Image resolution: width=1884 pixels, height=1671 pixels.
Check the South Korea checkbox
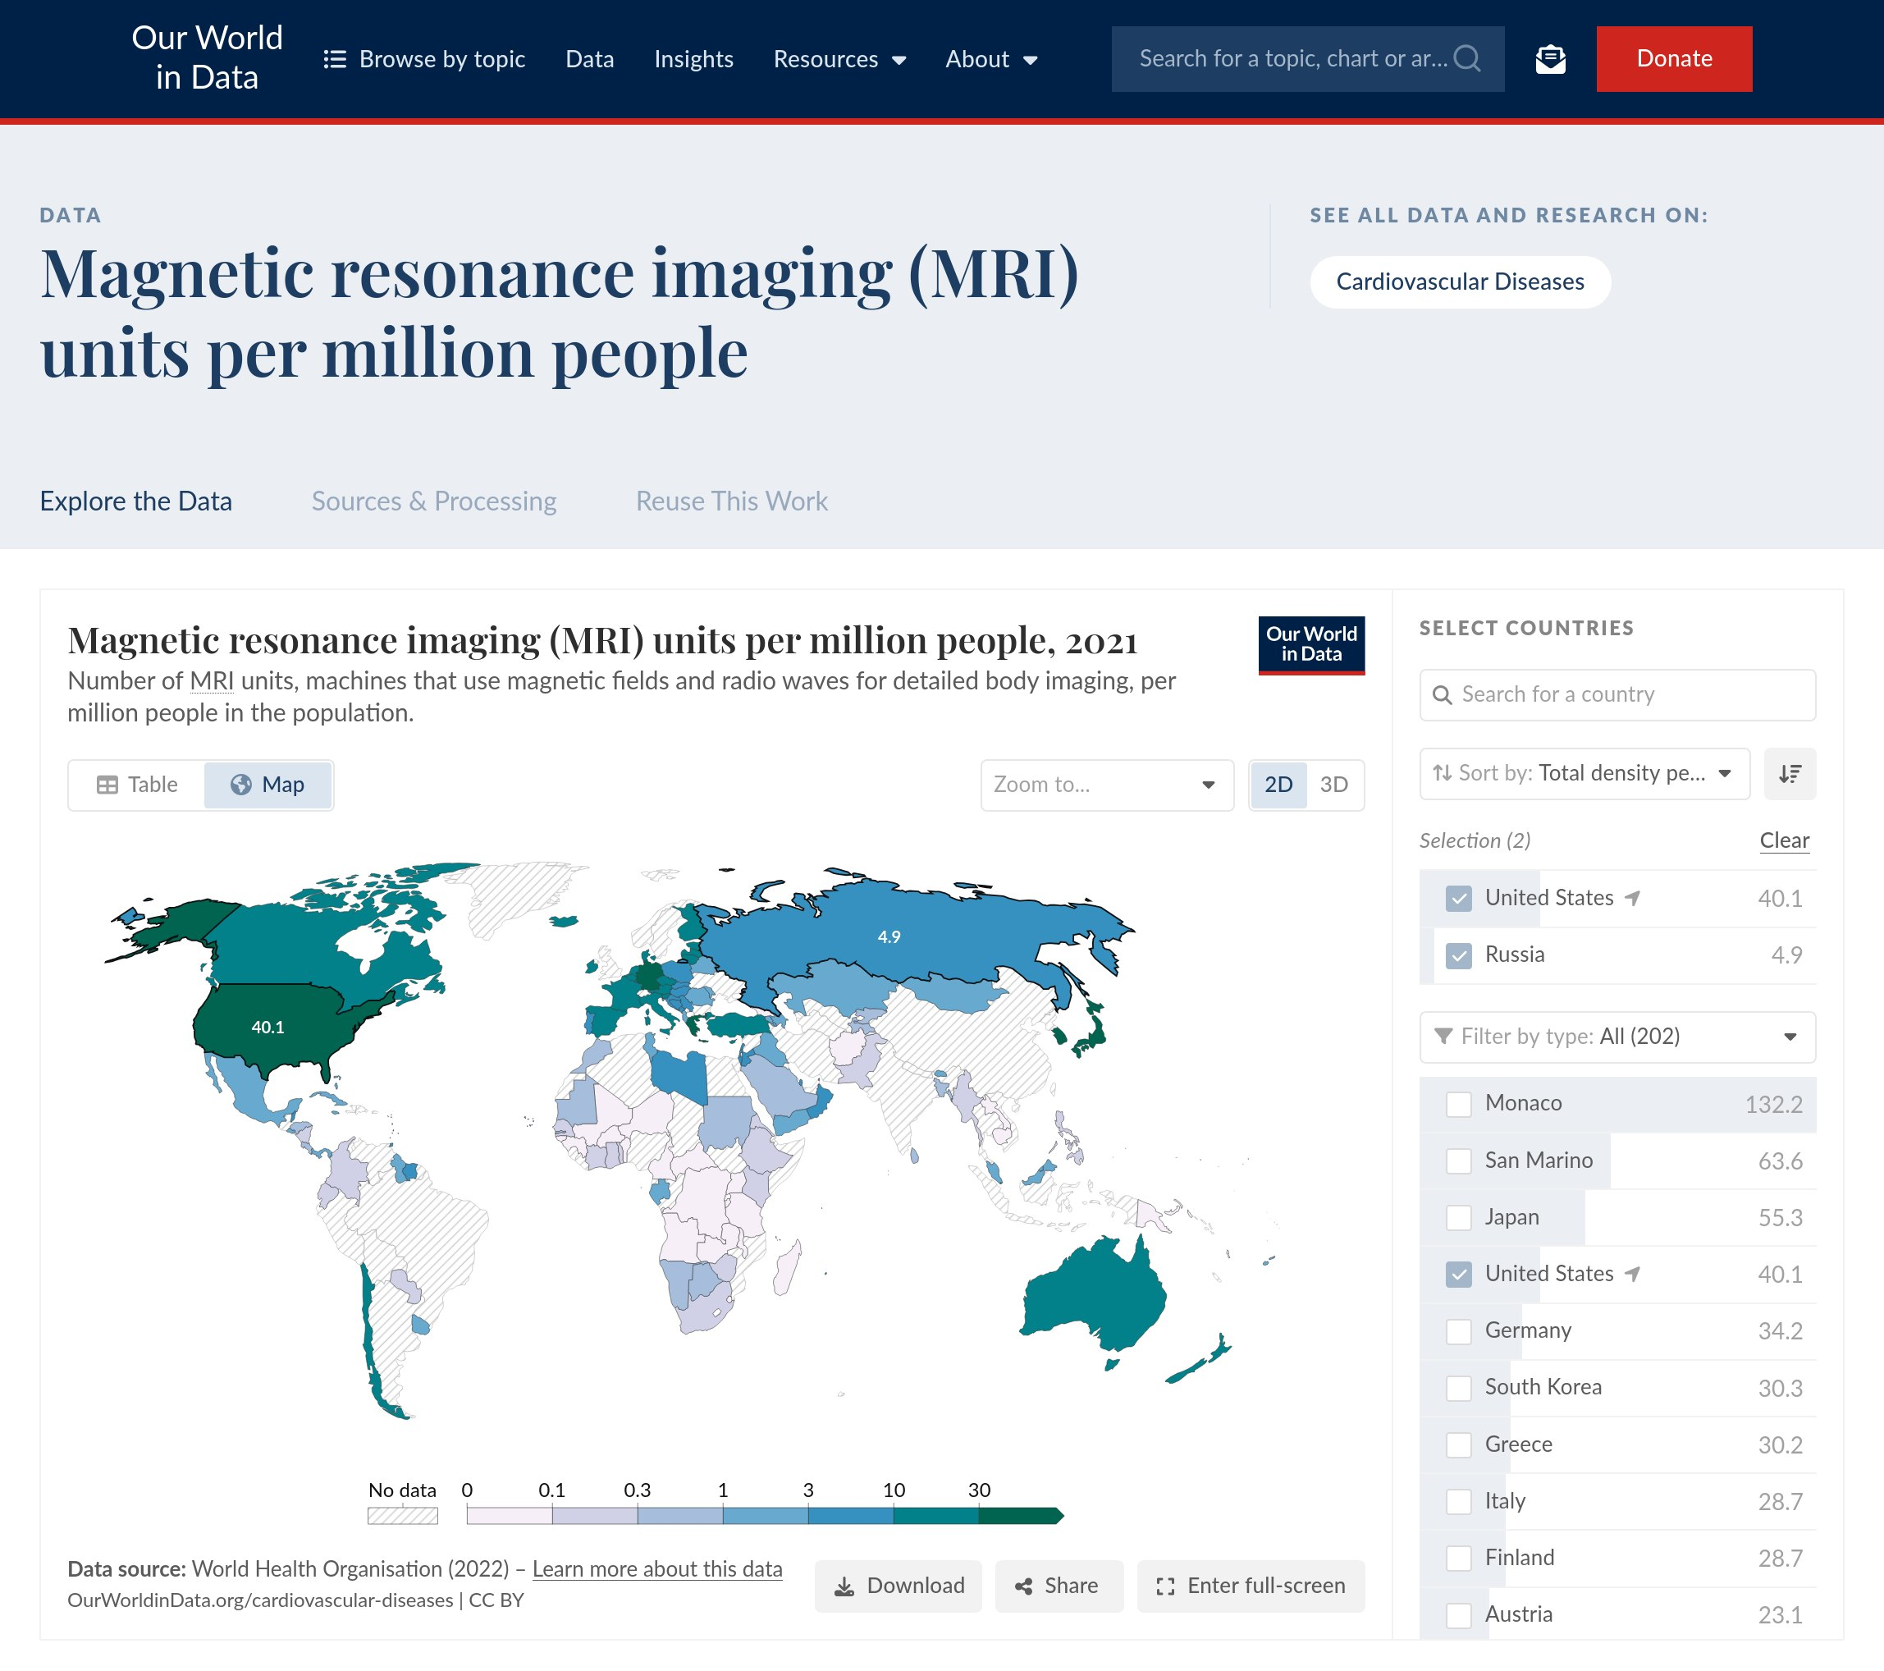point(1458,1388)
